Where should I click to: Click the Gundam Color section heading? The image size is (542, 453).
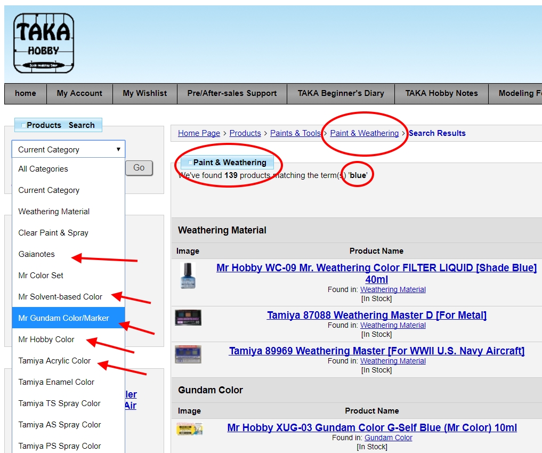[210, 390]
